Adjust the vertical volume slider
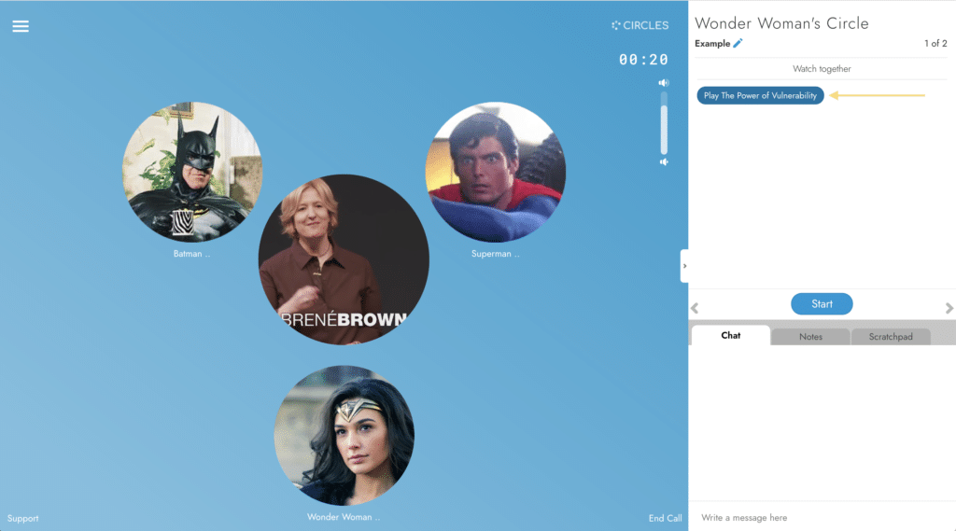This screenshot has width=956, height=531. (x=664, y=122)
